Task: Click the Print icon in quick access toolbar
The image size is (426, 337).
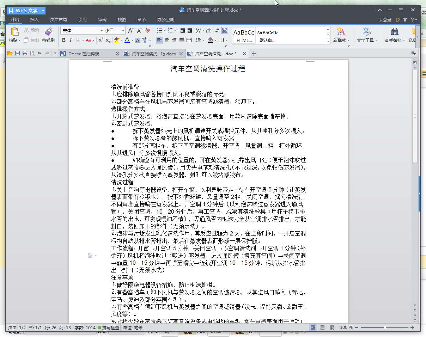Action: coord(25,54)
